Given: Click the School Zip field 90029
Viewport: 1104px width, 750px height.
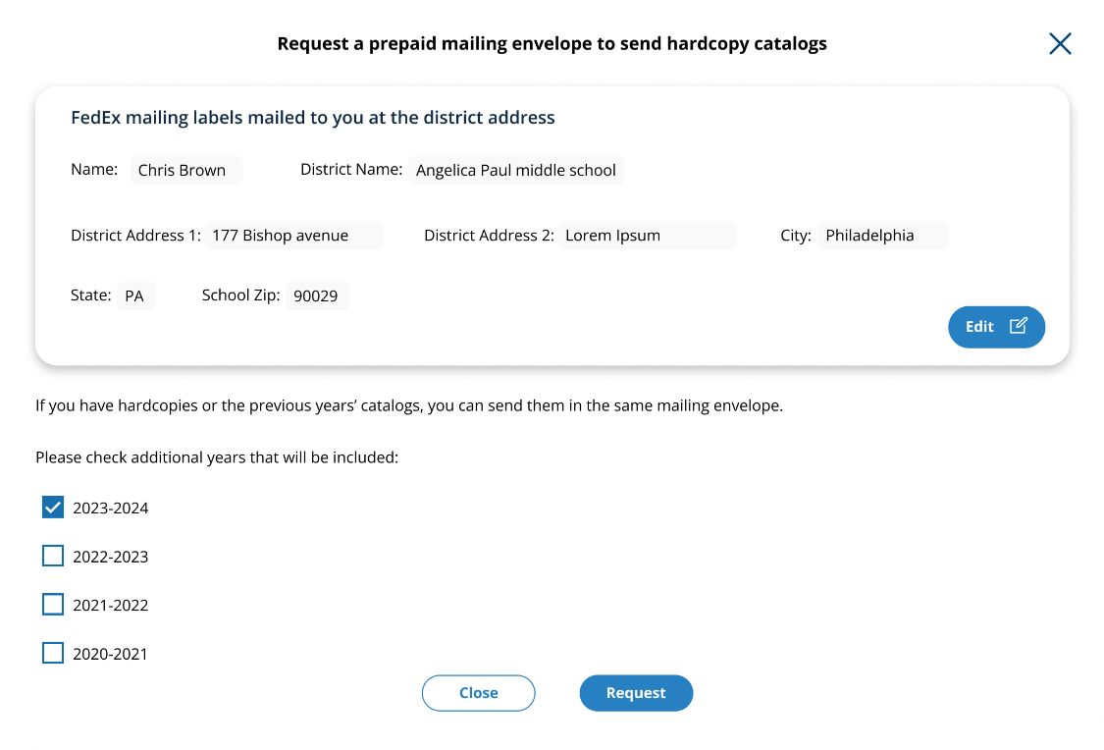Looking at the screenshot, I should click(317, 295).
